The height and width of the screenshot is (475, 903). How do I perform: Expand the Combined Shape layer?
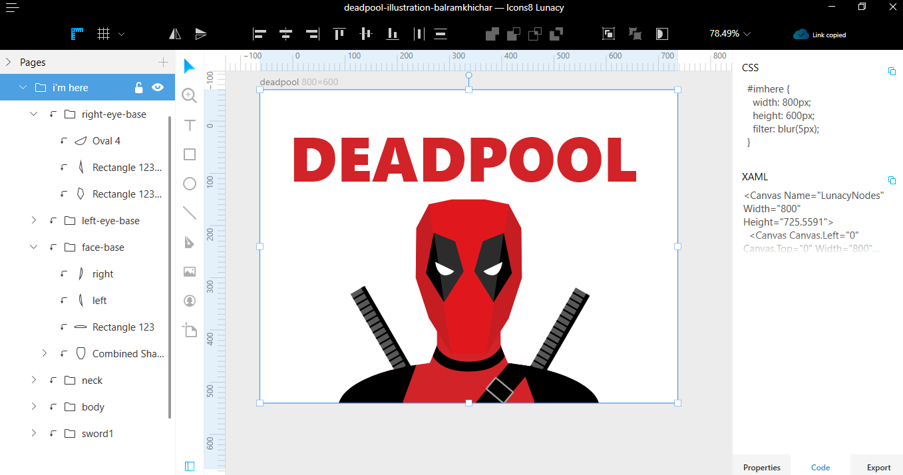45,353
